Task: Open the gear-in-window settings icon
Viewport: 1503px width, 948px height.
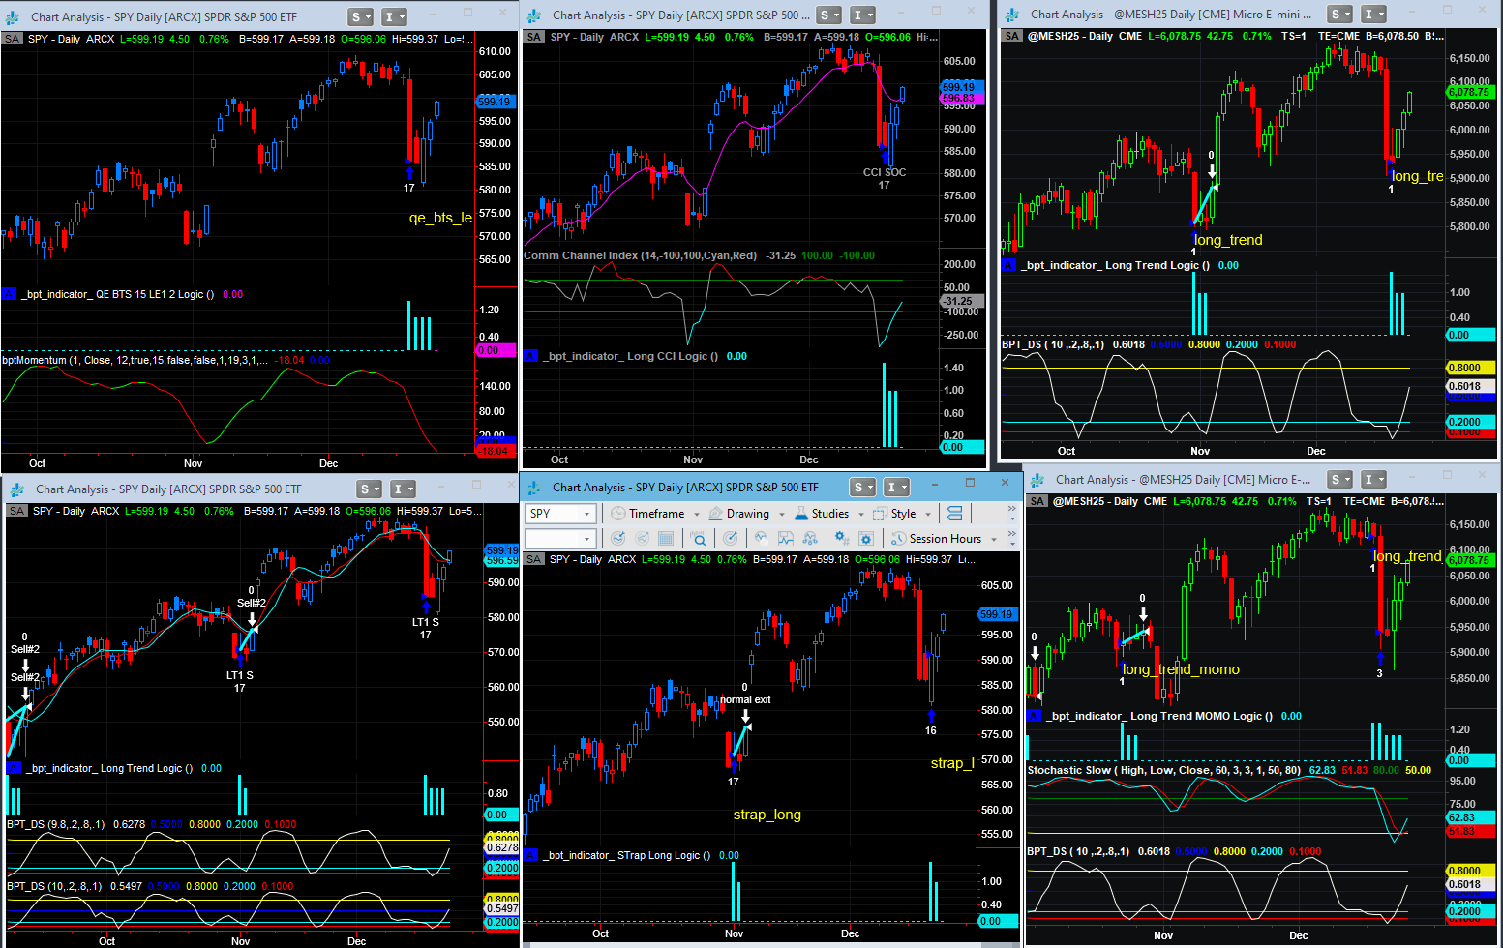Action: tap(865, 539)
